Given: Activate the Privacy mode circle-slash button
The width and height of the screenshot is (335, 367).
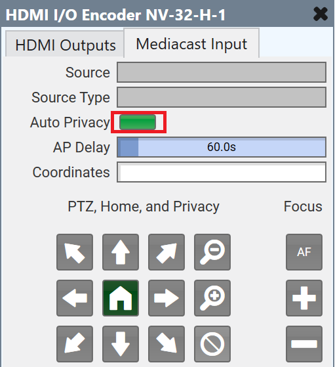Looking at the screenshot, I should tap(212, 344).
